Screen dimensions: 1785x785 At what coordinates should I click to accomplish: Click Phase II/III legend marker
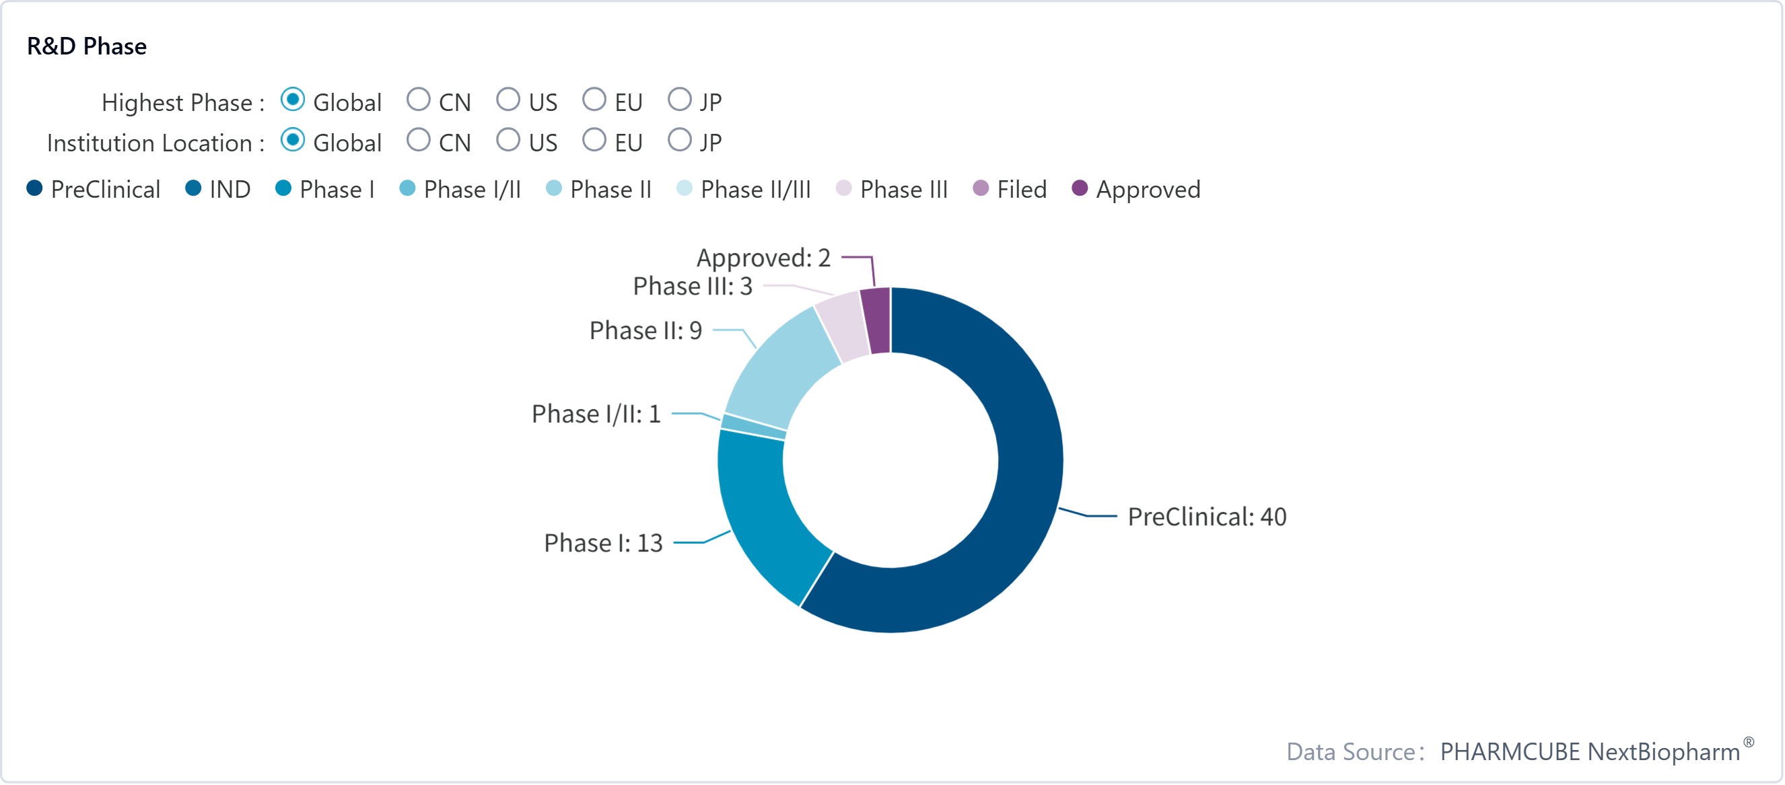coord(684,189)
